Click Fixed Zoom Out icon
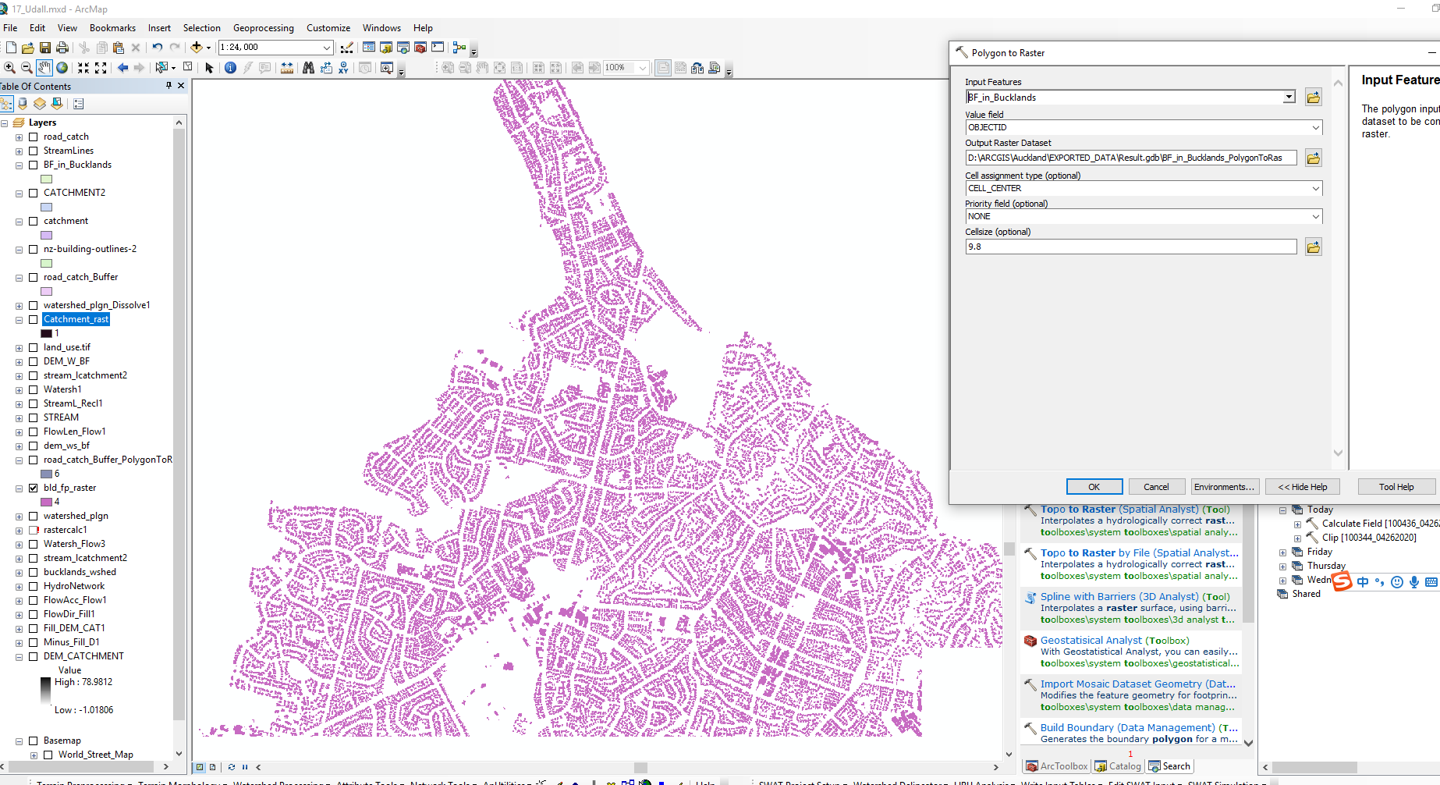Image resolution: width=1440 pixels, height=785 pixels. tap(101, 68)
